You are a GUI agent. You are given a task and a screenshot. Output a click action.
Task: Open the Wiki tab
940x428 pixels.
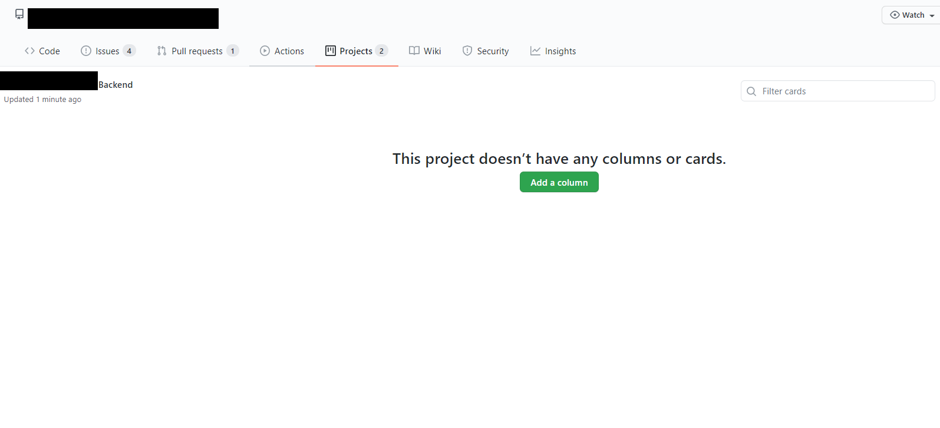pyautogui.click(x=425, y=51)
